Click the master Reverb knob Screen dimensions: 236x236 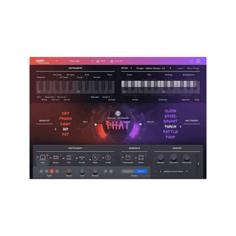(x=160, y=157)
